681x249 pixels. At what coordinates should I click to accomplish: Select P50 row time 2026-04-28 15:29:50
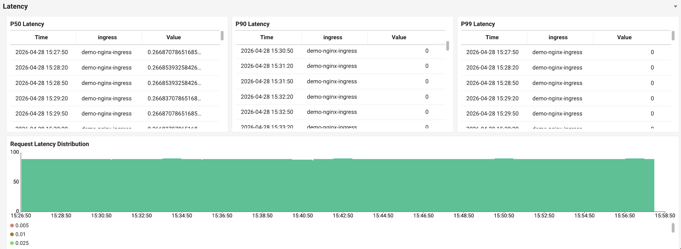point(42,114)
